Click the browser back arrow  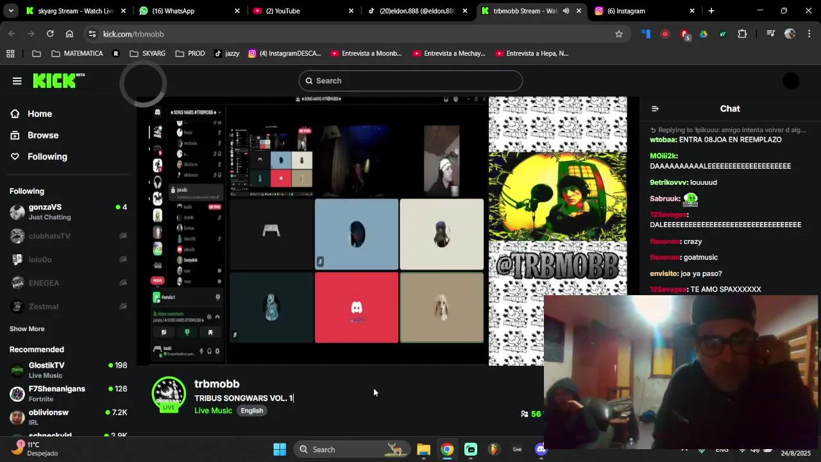[x=12, y=34]
